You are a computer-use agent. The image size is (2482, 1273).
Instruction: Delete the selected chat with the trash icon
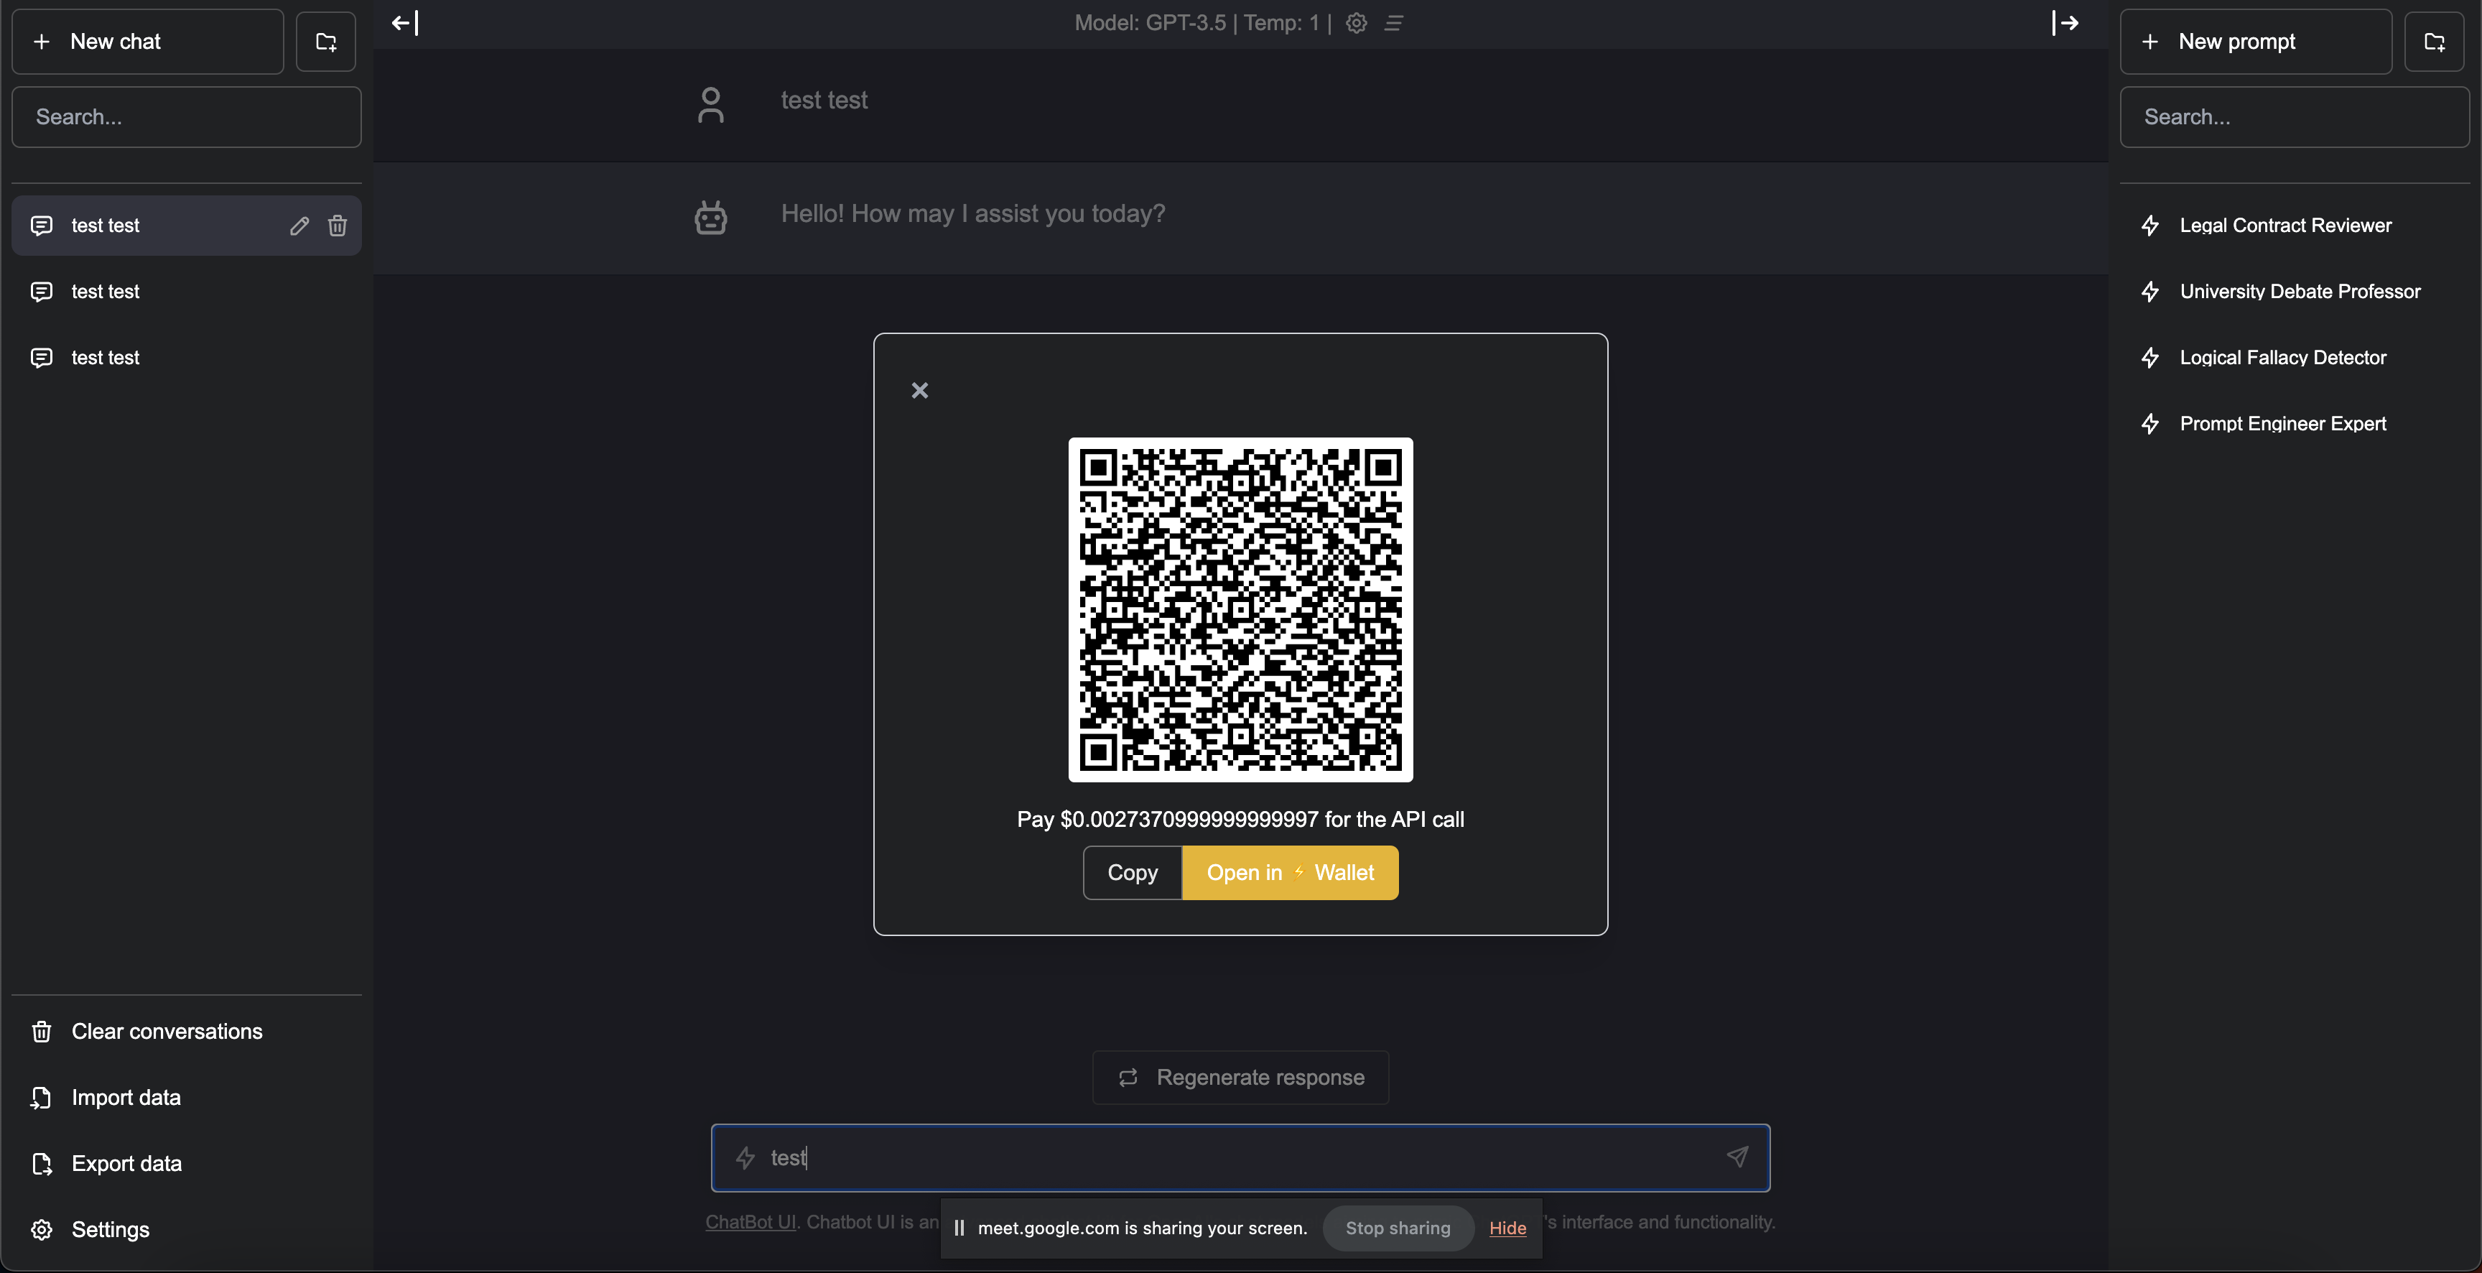(x=338, y=226)
